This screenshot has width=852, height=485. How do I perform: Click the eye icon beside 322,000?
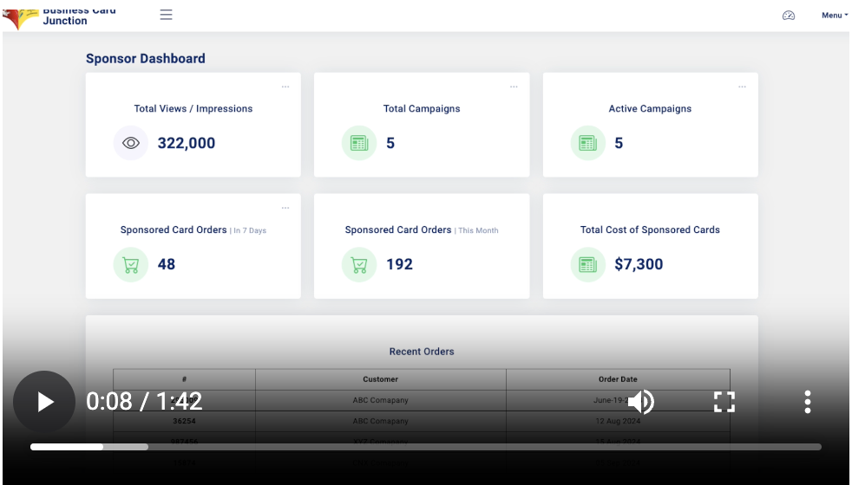(x=131, y=143)
